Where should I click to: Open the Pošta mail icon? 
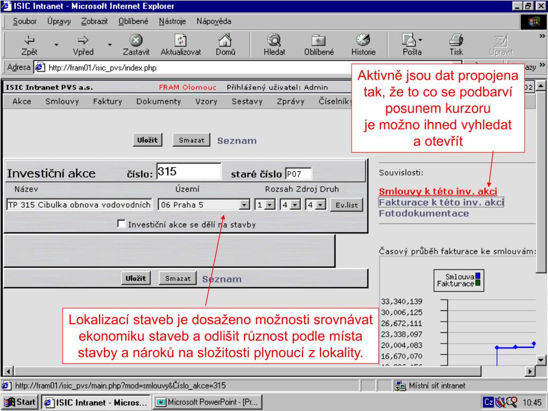point(409,45)
